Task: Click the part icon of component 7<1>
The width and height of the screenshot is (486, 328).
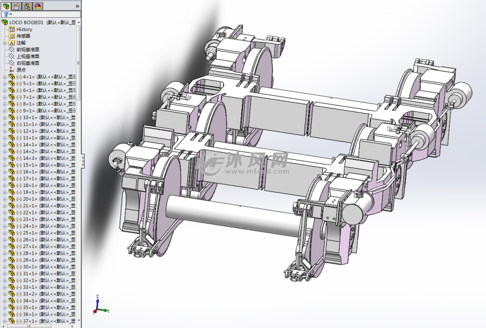Action: [12, 97]
